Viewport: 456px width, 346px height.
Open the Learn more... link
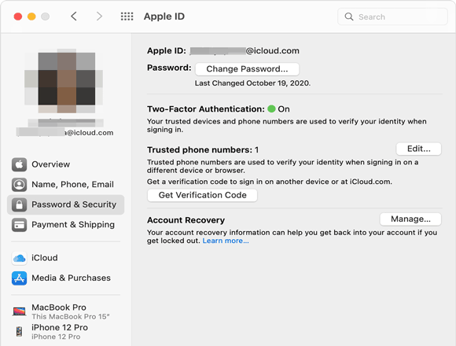pyautogui.click(x=226, y=241)
